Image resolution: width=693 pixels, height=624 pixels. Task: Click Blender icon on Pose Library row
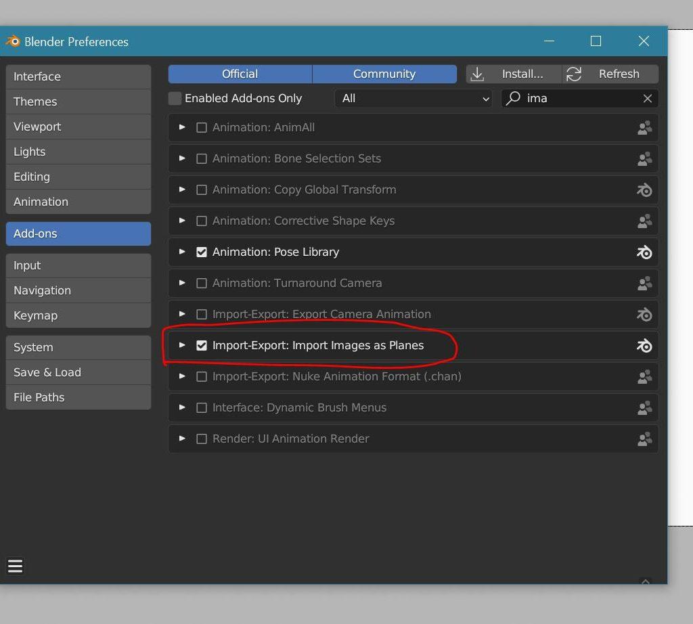(x=644, y=252)
